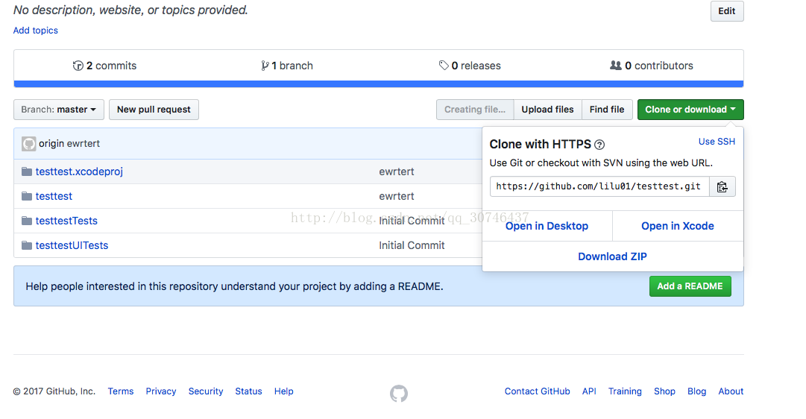806x419 pixels.
Task: Open the Status footer link
Action: point(249,391)
